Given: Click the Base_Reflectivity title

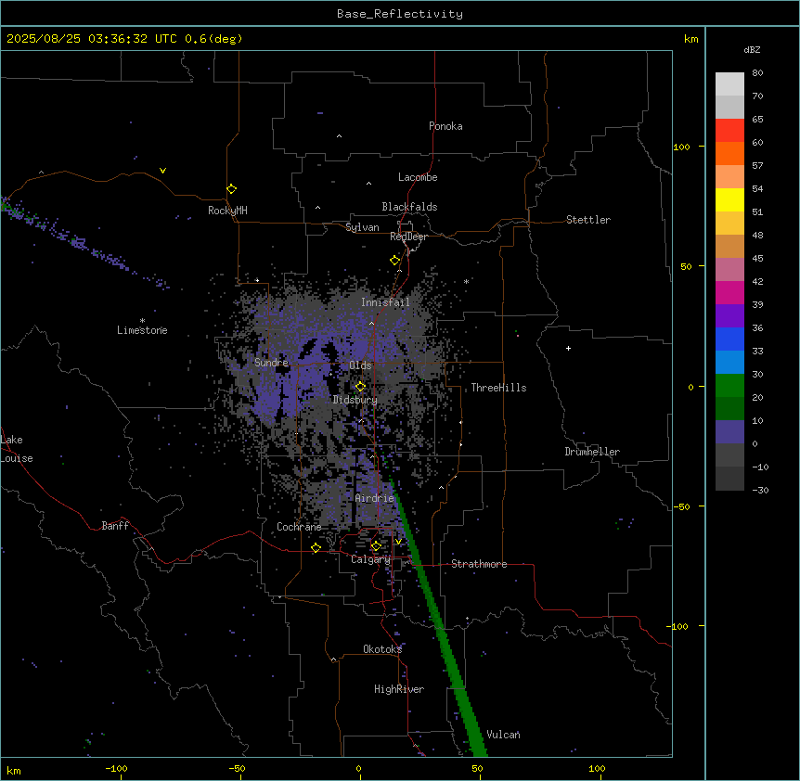Looking at the screenshot, I should pyautogui.click(x=400, y=14).
